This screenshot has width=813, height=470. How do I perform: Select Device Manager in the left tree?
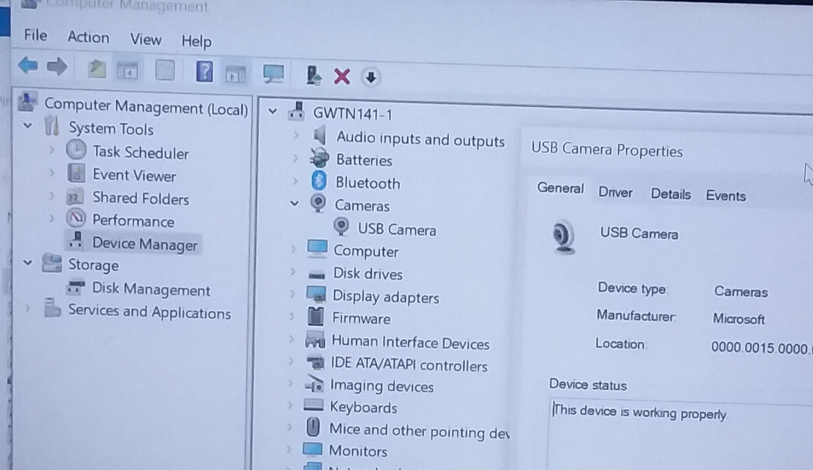[x=144, y=244]
